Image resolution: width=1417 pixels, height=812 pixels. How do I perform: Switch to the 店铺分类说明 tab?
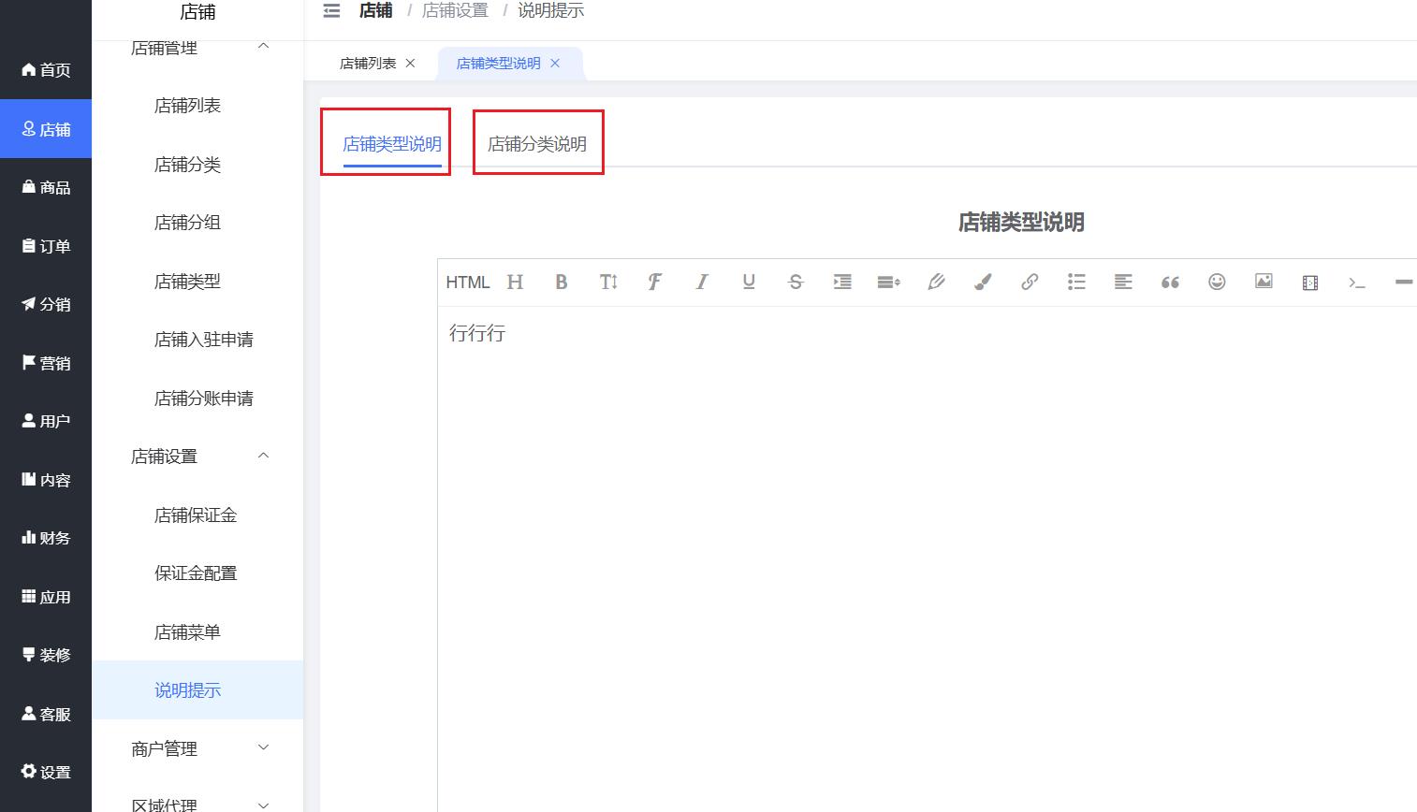[x=537, y=144]
